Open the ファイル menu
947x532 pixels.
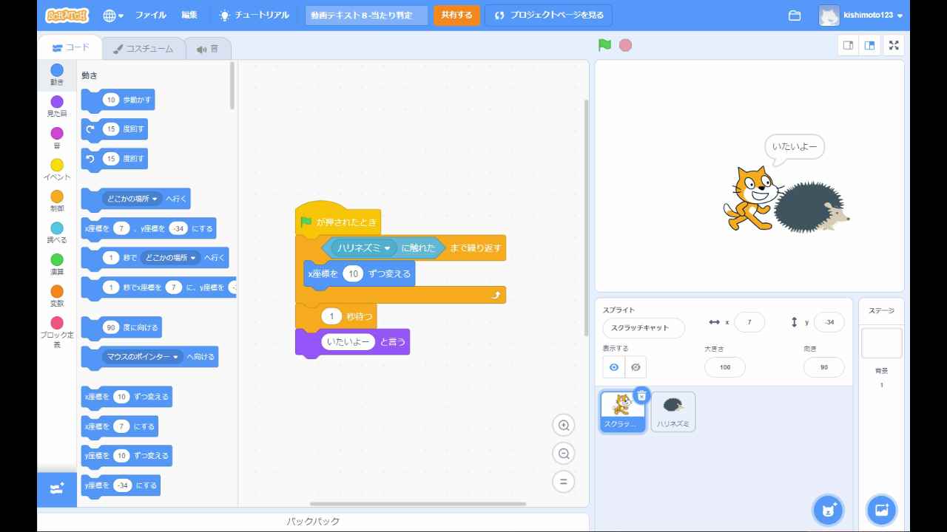[150, 15]
